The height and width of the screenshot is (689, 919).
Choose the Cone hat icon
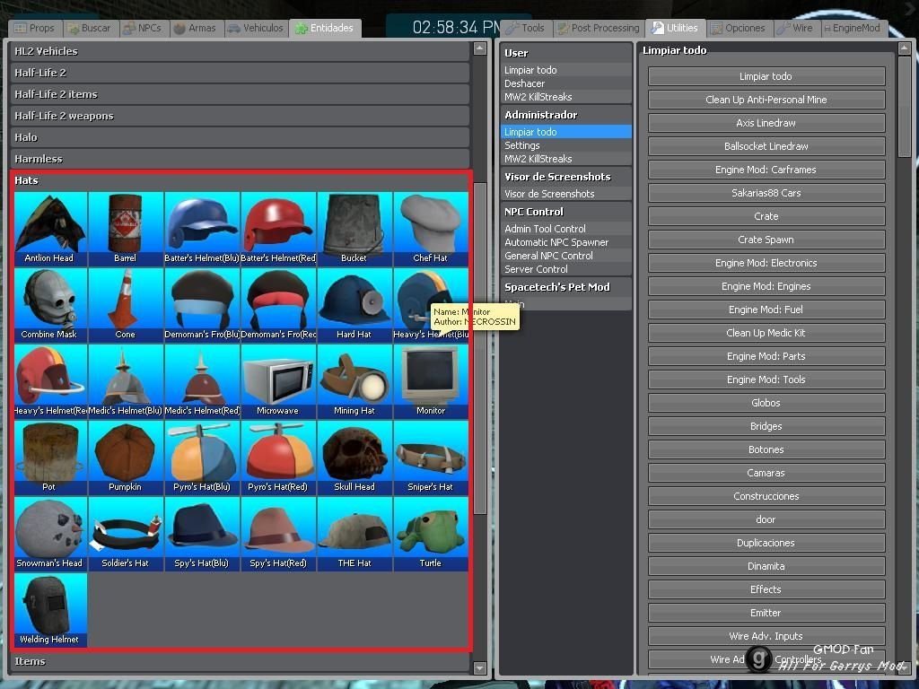pos(126,305)
